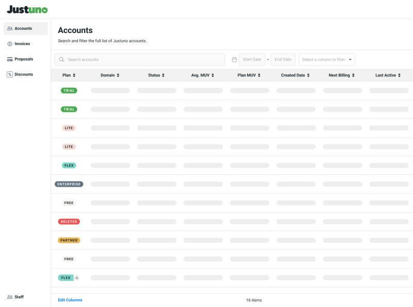Image resolution: width=413 pixels, height=307 pixels.
Task: Open Discounts using the percent icon
Action: tap(10, 74)
